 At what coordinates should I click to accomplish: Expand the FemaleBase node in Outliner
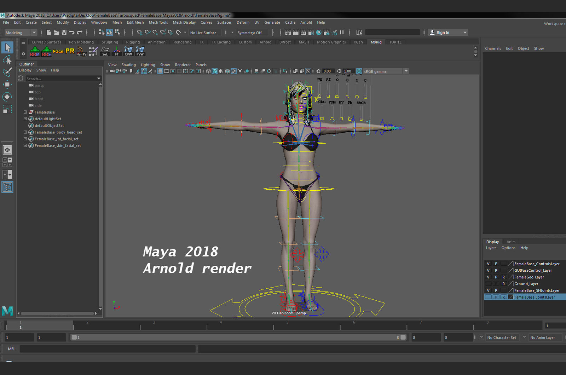[x=25, y=112]
